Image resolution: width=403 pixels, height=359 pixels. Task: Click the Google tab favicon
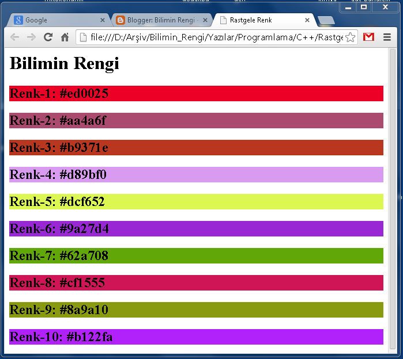[18, 20]
